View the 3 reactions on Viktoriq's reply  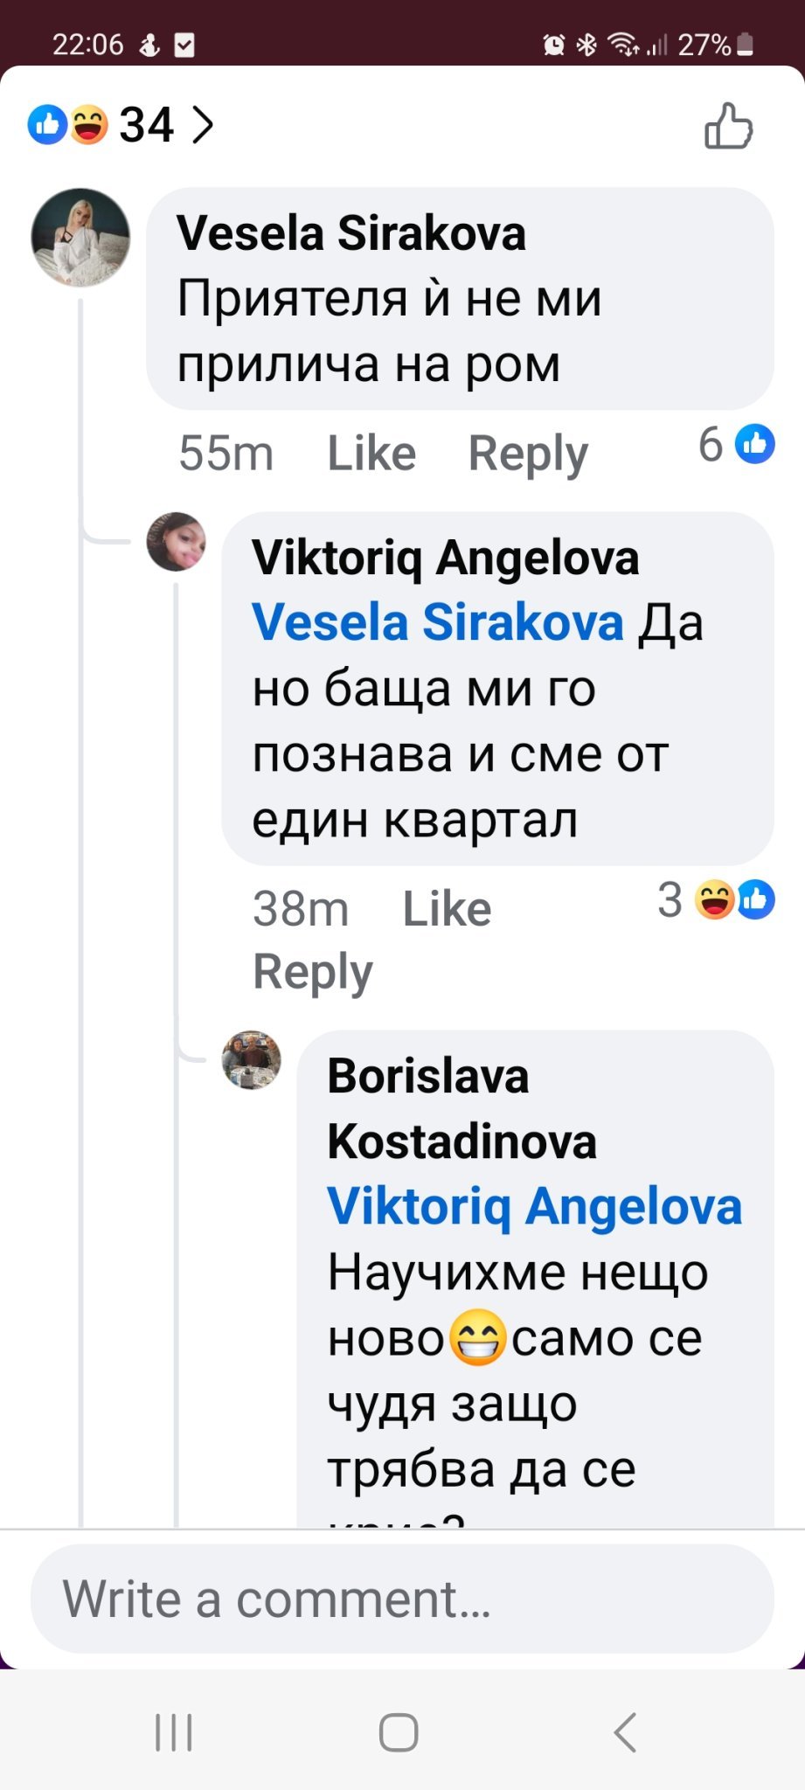[x=716, y=900]
